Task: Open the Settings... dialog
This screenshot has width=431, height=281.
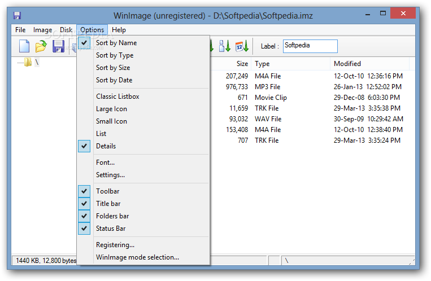Action: tap(143, 175)
